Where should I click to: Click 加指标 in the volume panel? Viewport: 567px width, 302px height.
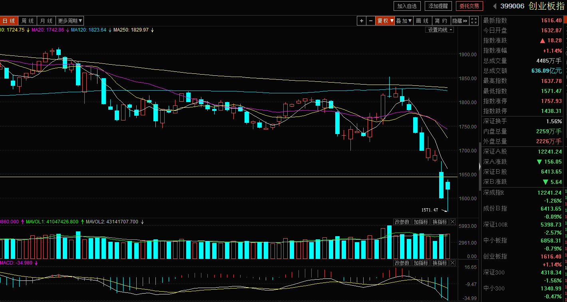[x=421, y=222]
